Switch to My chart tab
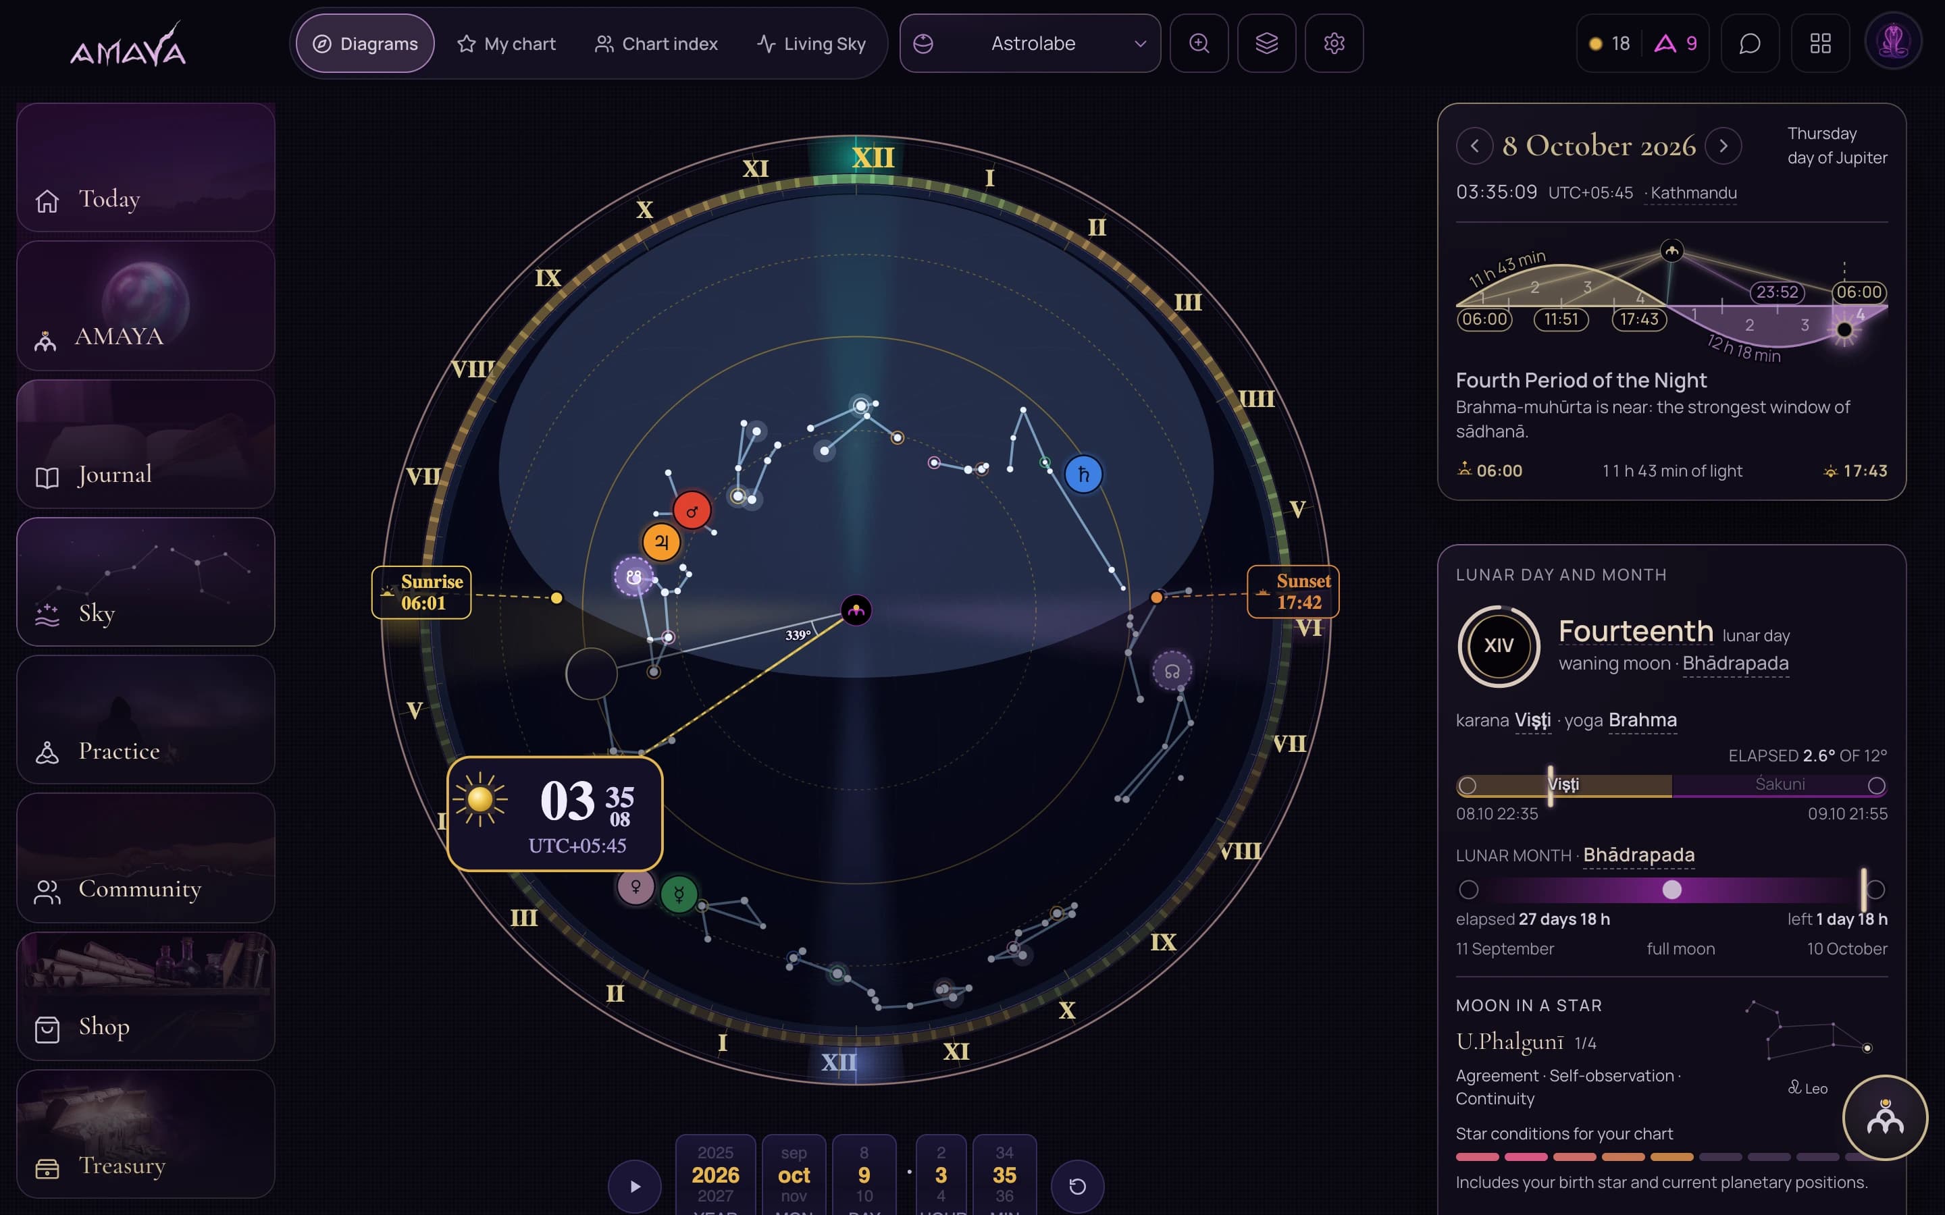 point(507,43)
